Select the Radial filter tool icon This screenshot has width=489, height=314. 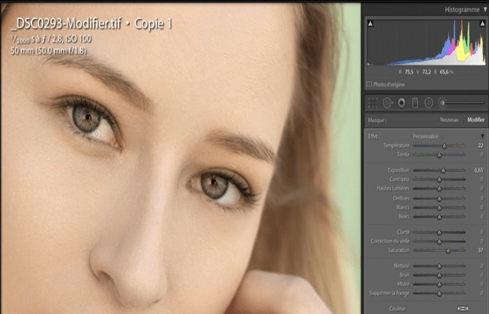tap(429, 103)
